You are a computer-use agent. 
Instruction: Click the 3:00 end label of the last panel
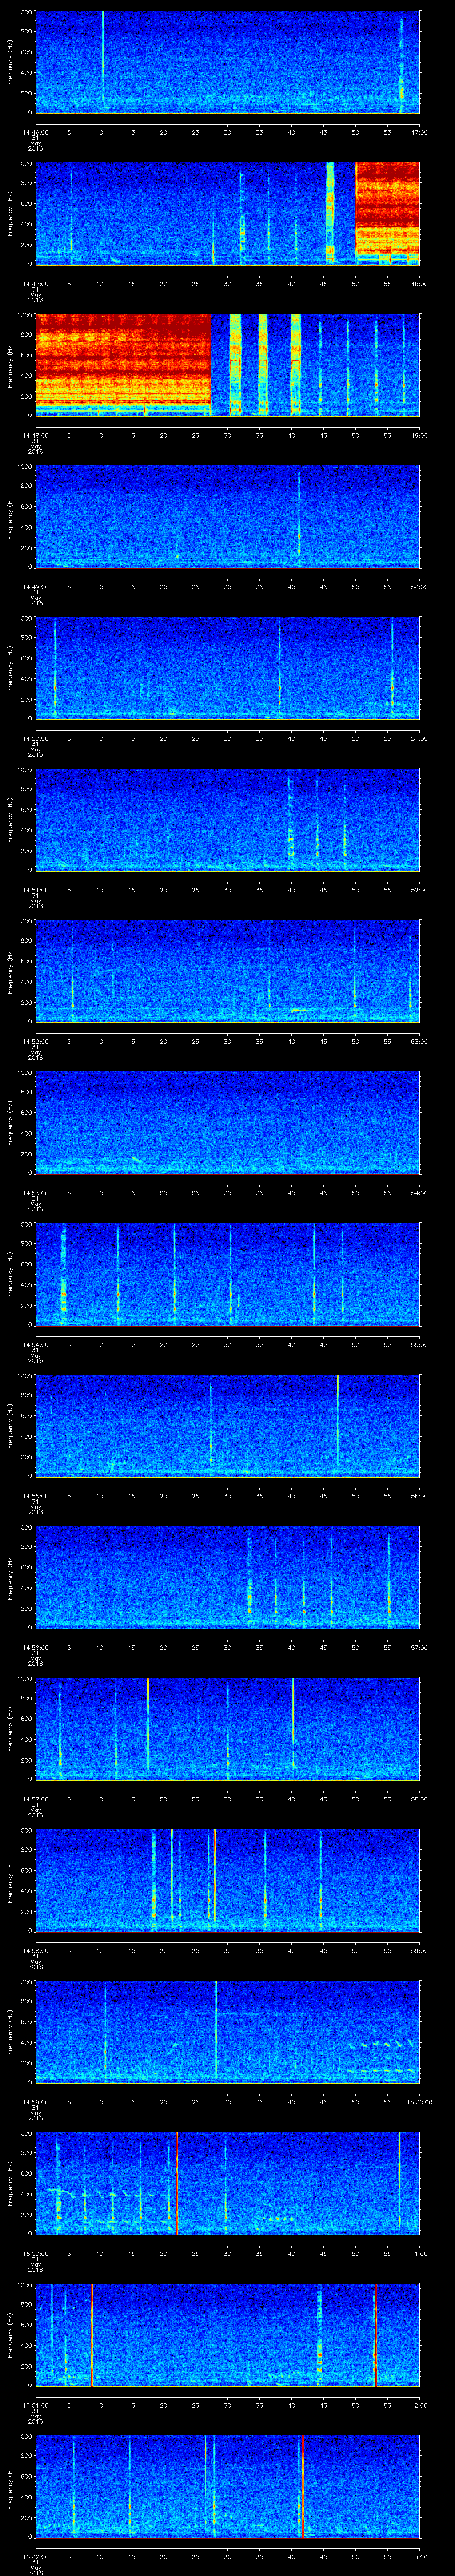click(421, 2556)
